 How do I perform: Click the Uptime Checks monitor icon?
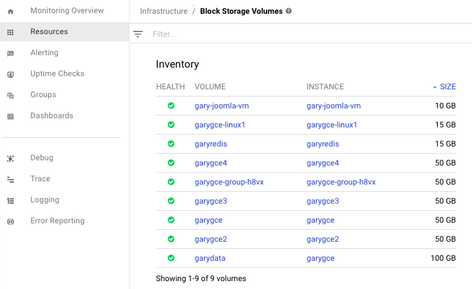point(11,74)
